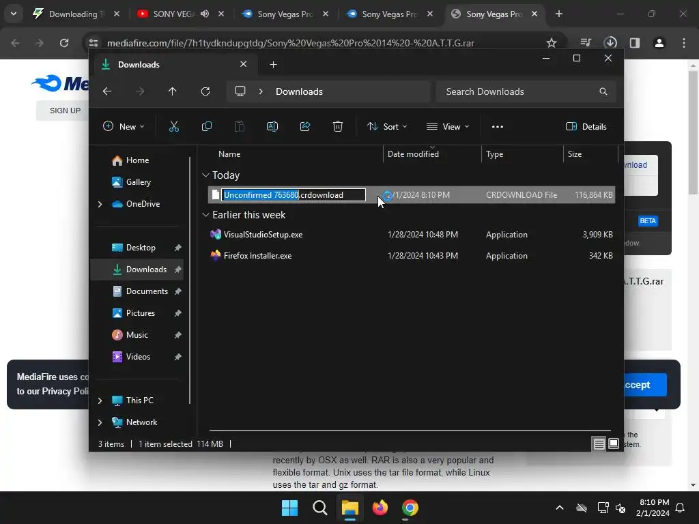Image resolution: width=699 pixels, height=524 pixels.
Task: Click the Size column header
Action: pyautogui.click(x=590, y=154)
